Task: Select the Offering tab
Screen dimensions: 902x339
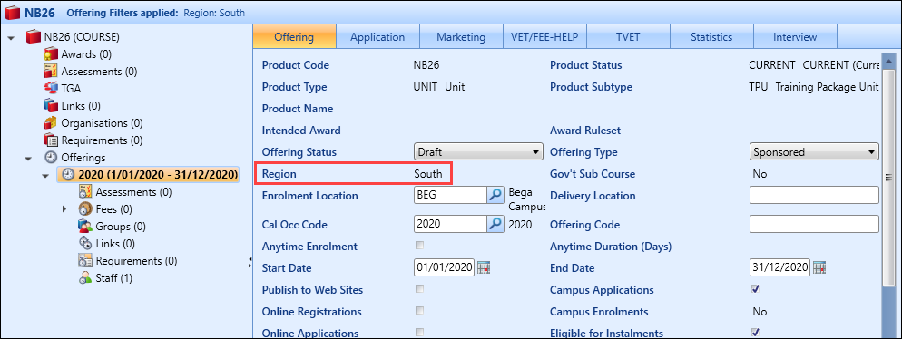Action: pos(294,37)
